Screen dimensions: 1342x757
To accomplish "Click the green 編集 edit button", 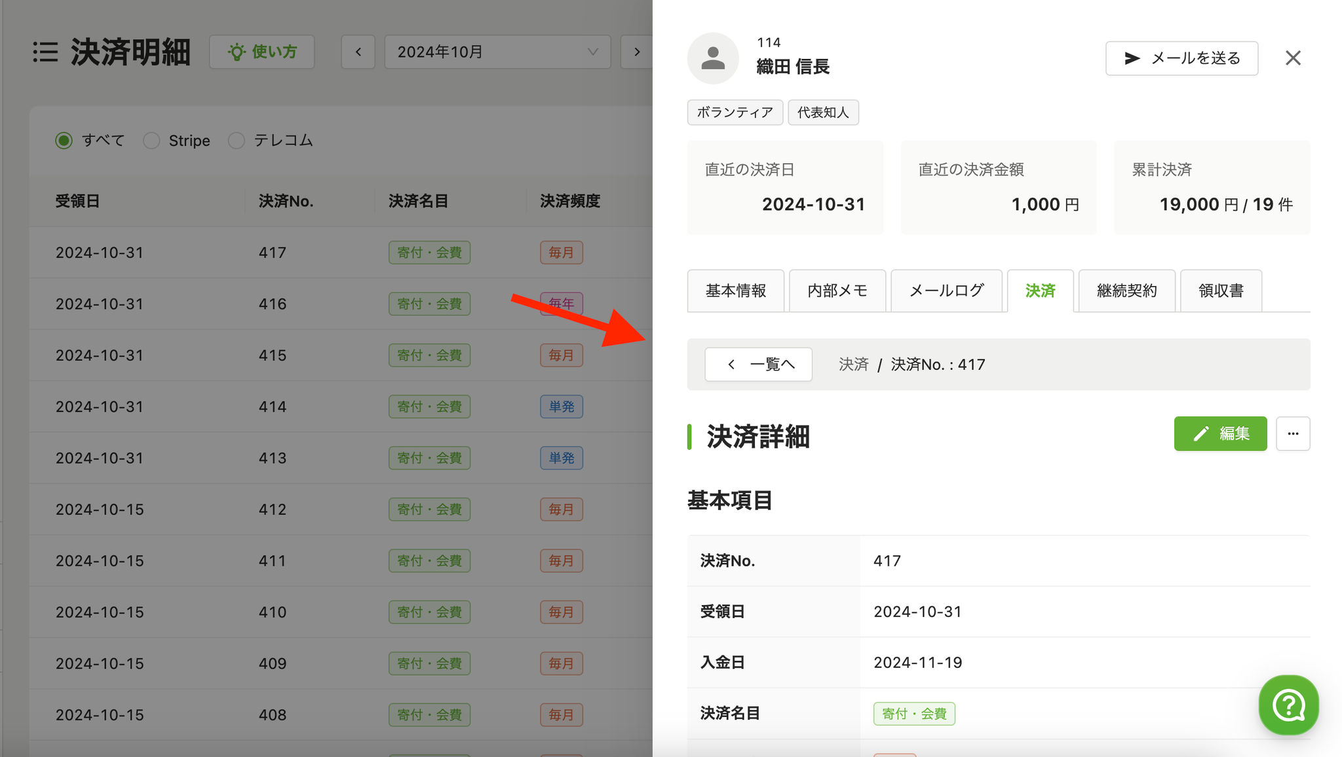I will [x=1220, y=434].
